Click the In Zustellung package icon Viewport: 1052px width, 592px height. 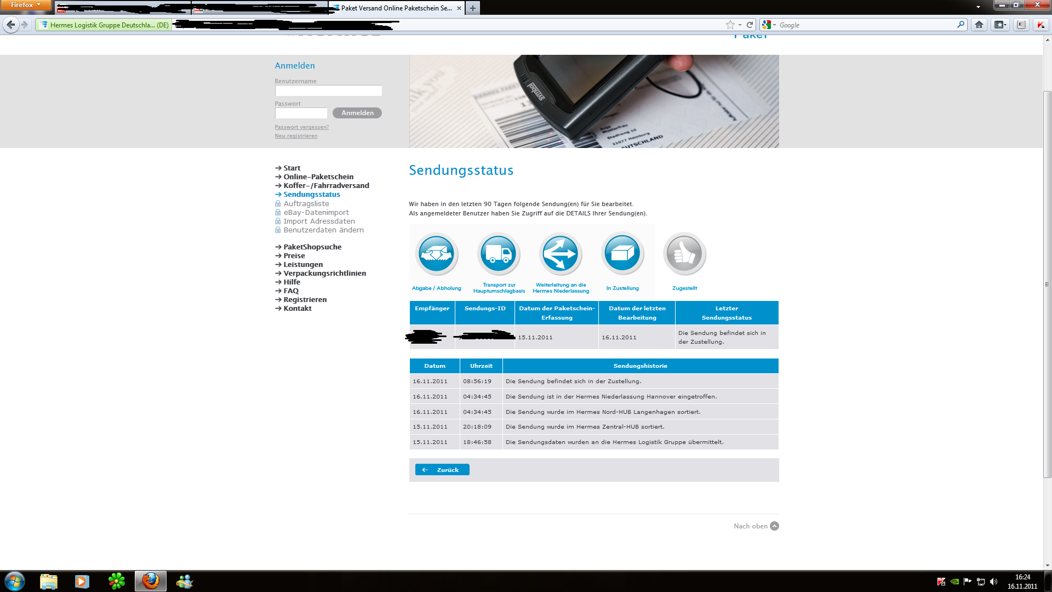point(622,254)
